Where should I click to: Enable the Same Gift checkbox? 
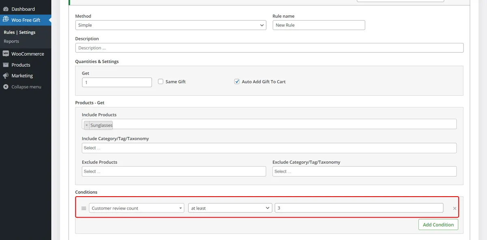(161, 81)
